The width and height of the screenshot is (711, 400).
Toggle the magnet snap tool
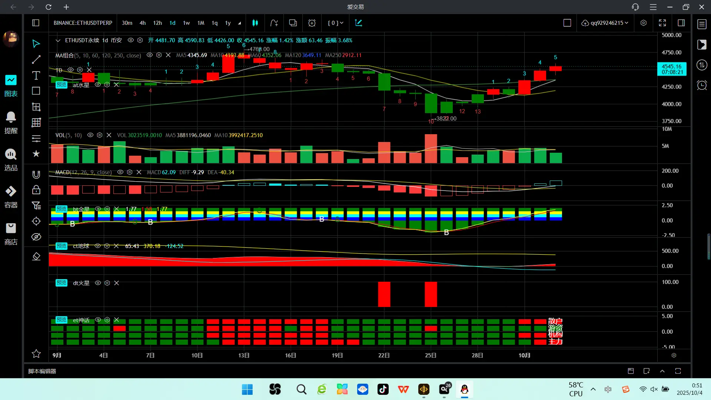36,175
